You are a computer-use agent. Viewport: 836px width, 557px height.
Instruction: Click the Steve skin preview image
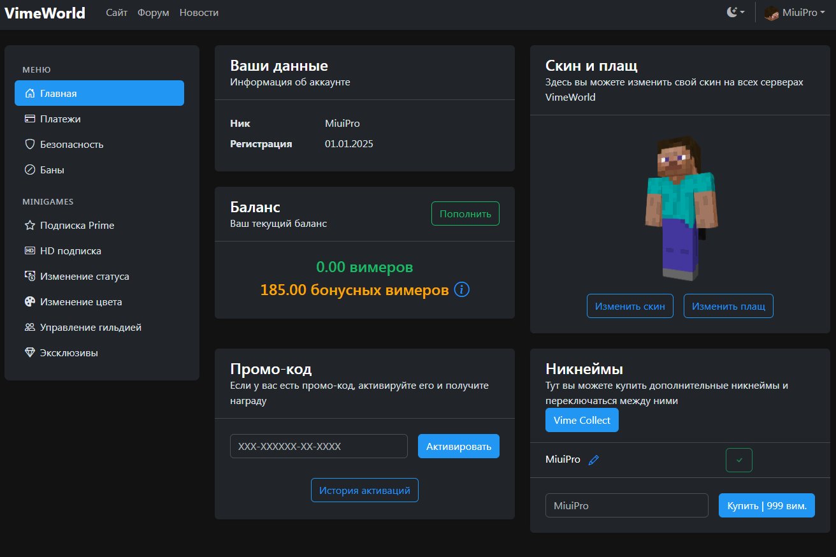point(679,207)
